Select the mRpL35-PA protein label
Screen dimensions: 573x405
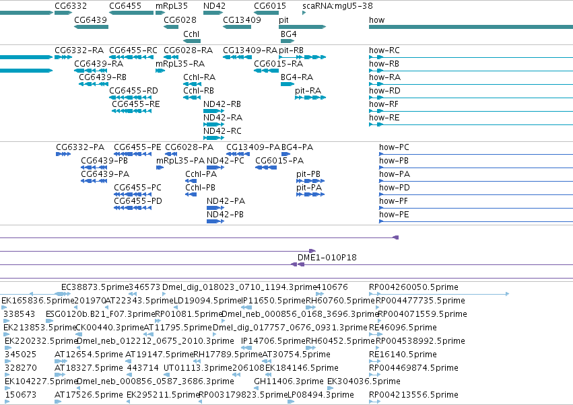click(x=180, y=161)
